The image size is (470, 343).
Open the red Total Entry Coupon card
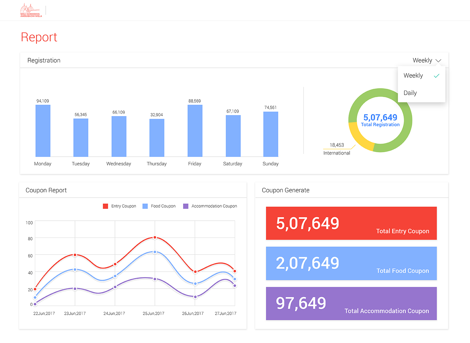(351, 223)
